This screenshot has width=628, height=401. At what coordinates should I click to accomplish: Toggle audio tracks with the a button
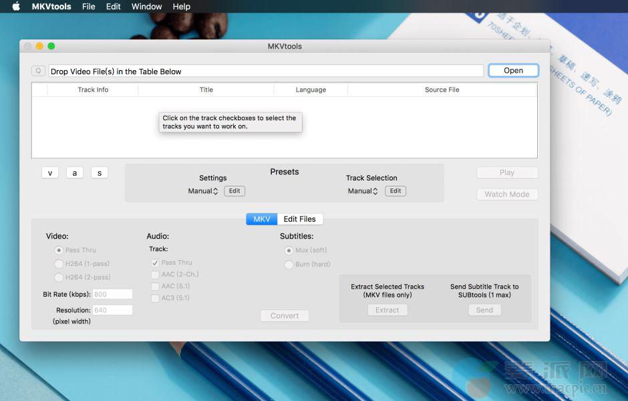74,172
